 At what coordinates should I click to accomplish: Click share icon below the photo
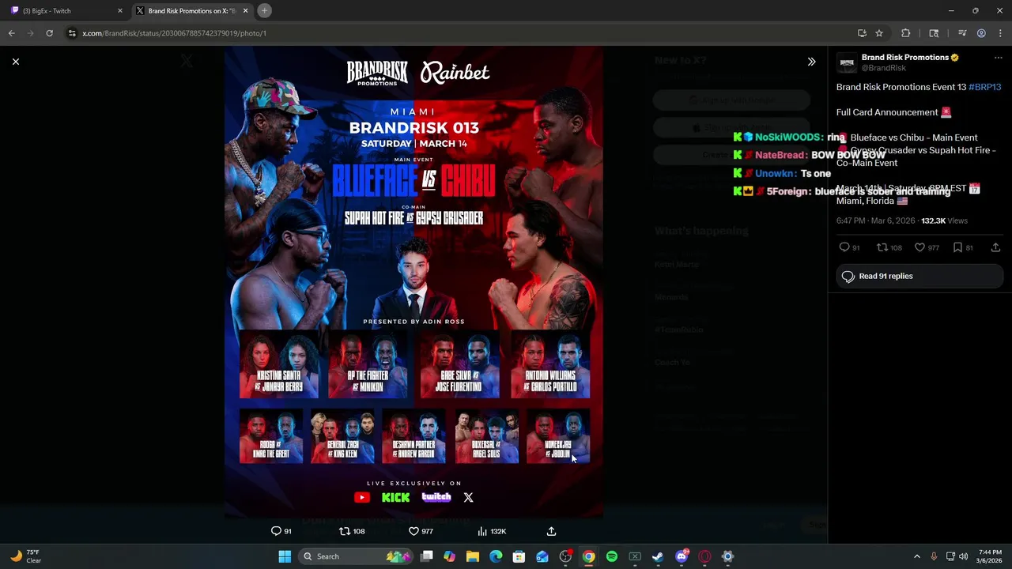coord(551,531)
